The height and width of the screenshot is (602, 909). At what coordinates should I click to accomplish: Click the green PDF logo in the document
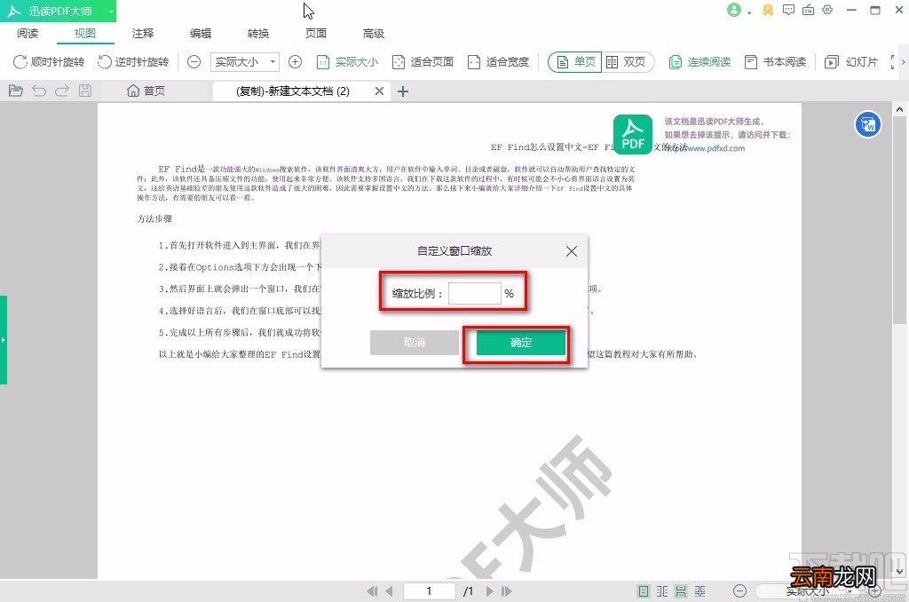(632, 135)
